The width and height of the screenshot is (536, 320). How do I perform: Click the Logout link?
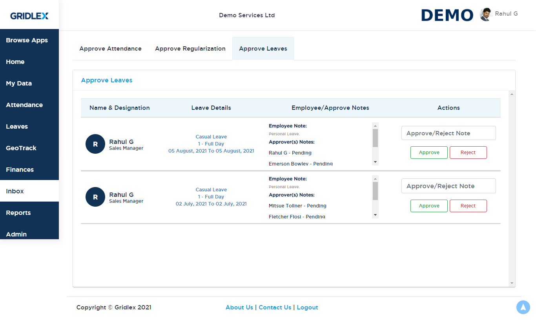pyautogui.click(x=307, y=307)
